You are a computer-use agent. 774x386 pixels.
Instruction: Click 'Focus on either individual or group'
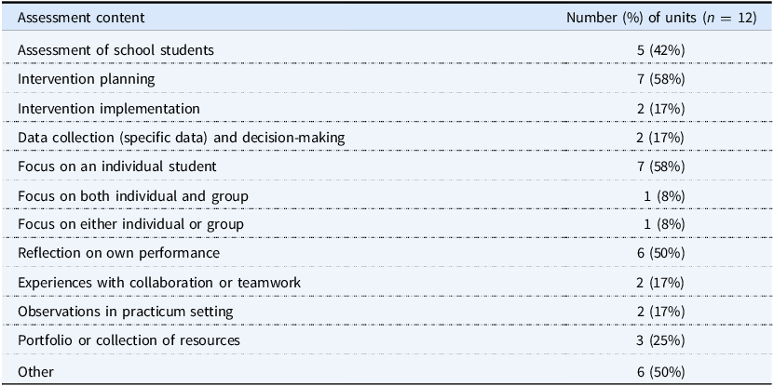point(130,224)
